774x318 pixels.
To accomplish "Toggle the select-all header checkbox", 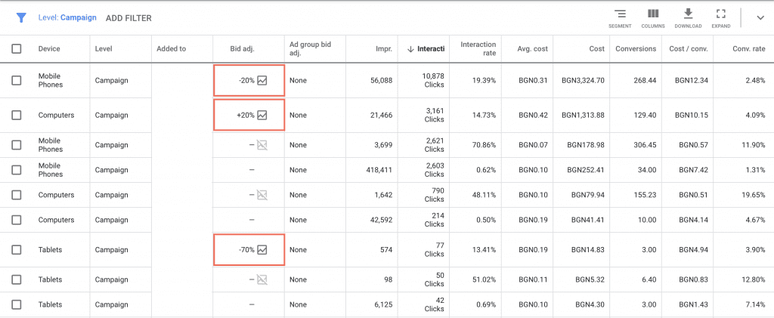I will [x=17, y=49].
